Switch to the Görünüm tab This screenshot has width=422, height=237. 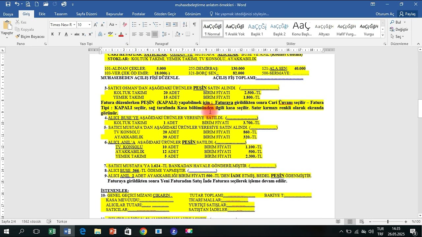pos(193,14)
